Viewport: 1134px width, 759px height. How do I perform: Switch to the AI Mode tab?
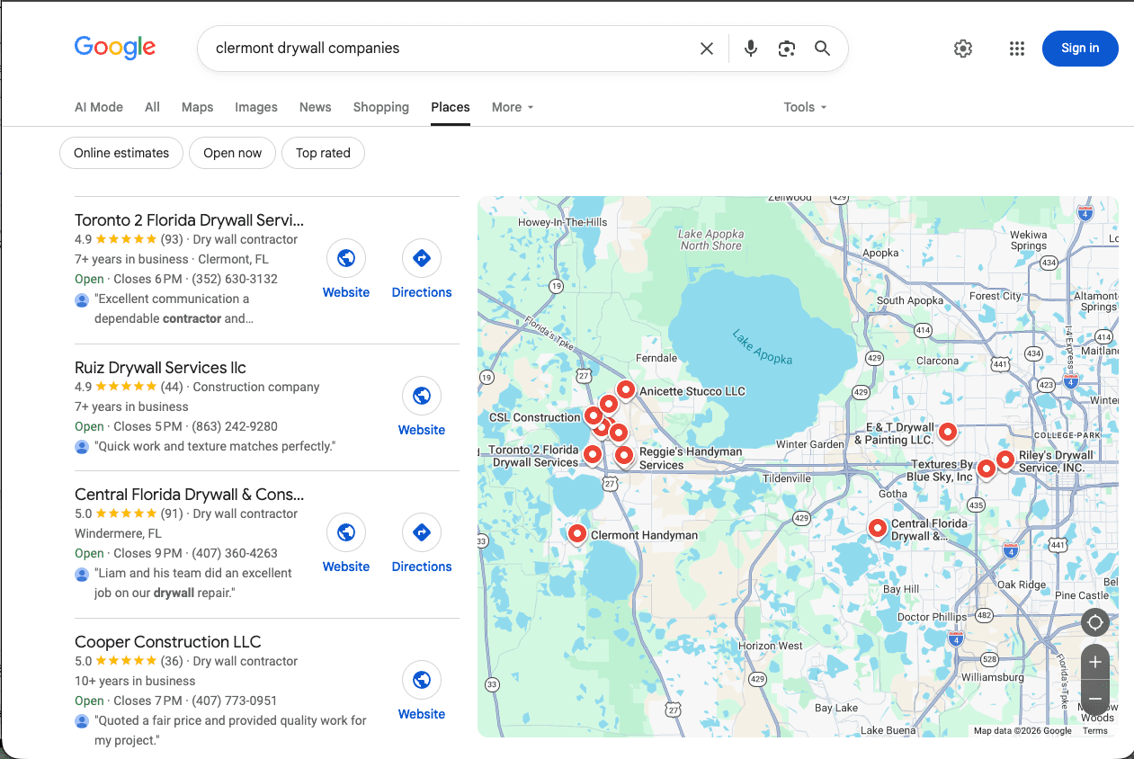(99, 107)
